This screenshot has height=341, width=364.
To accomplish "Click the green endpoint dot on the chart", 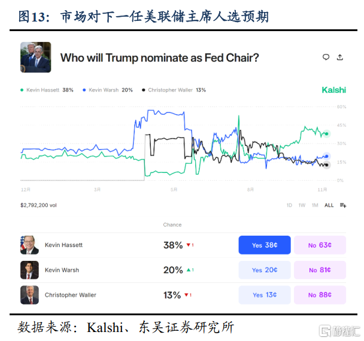I will point(327,133).
